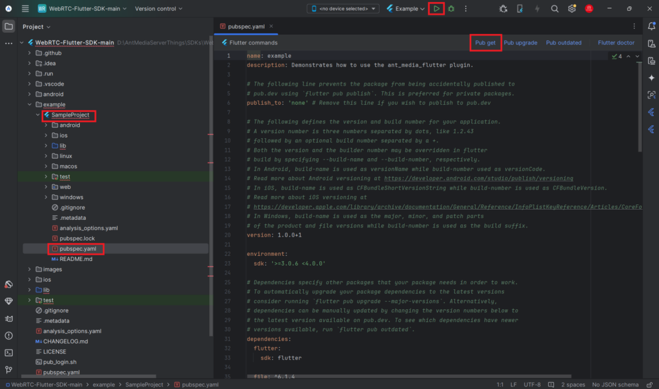Run Pub get Flutter command
The image size is (659, 389).
pos(485,42)
